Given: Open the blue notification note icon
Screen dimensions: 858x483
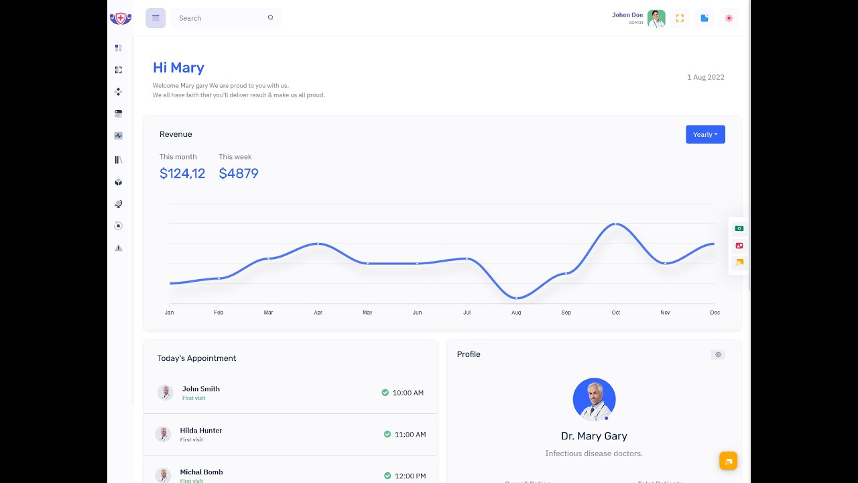Looking at the screenshot, I should pos(704,18).
